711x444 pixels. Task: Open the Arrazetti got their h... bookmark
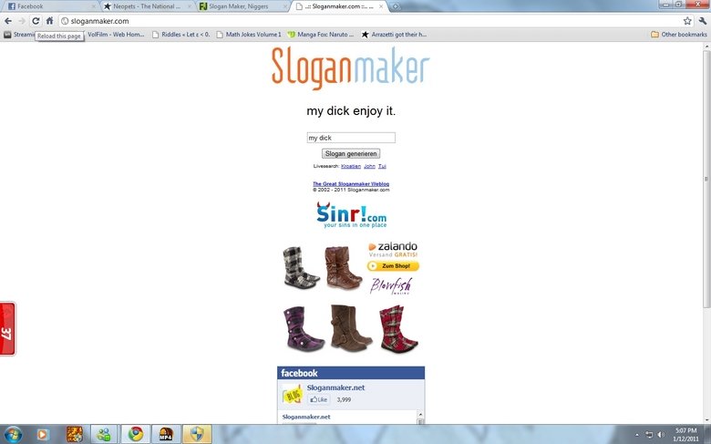394,35
